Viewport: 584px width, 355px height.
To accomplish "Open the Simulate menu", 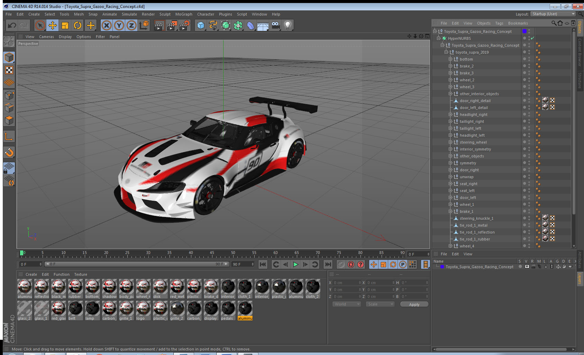I will [129, 14].
